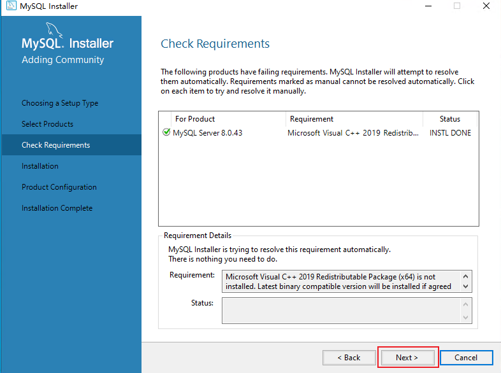The image size is (501, 373).
Task: Click the MySQL dolphin logo in sidebar
Action: [x=54, y=29]
